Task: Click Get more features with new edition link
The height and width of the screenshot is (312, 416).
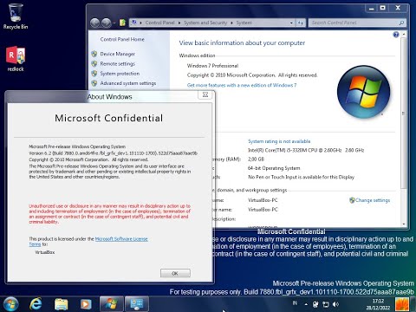Action: click(x=242, y=85)
